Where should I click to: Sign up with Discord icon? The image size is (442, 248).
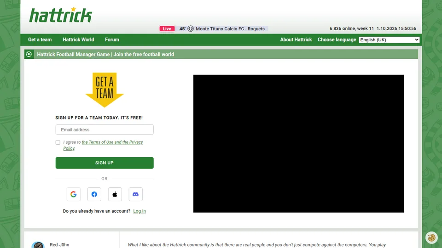tap(135, 194)
